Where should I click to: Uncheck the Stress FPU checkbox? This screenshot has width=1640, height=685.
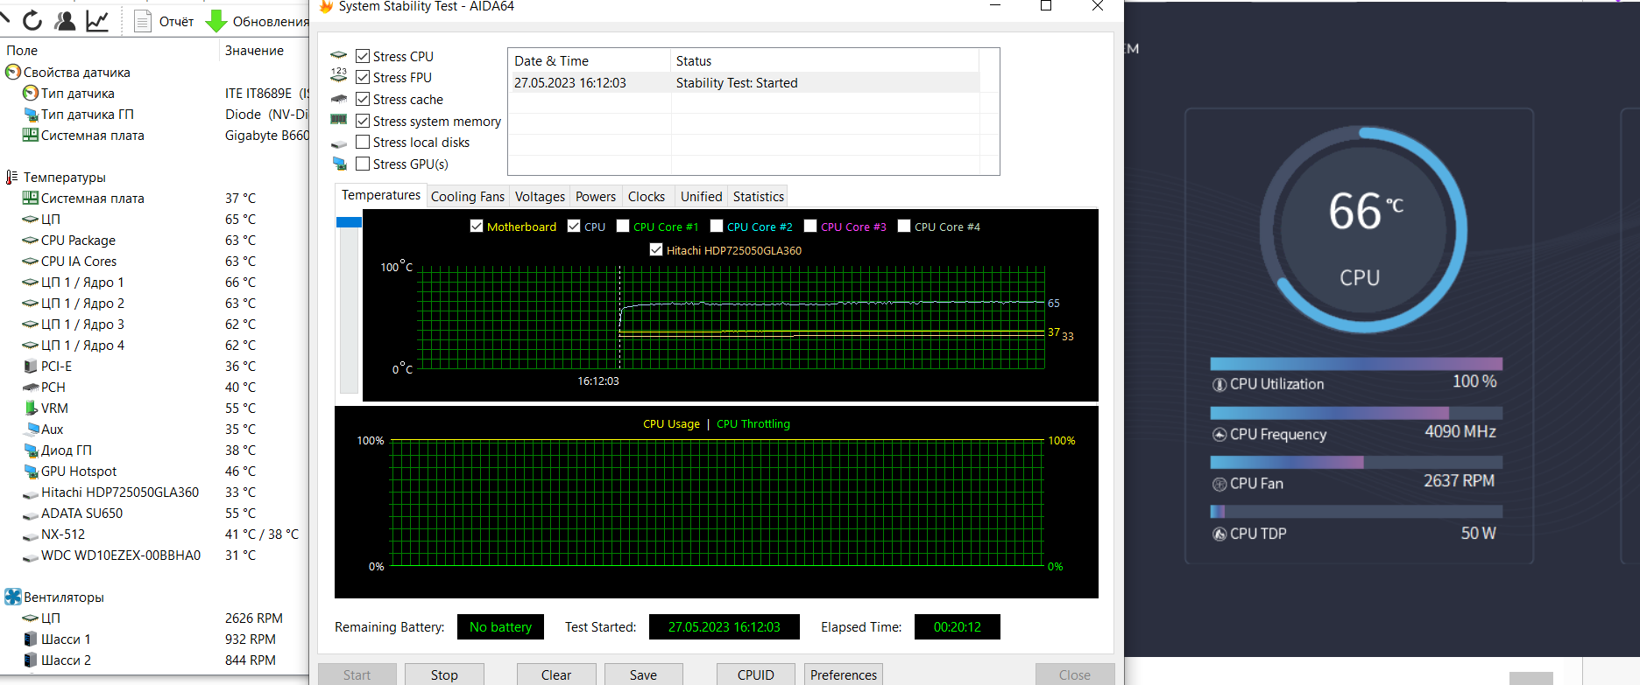(x=363, y=77)
